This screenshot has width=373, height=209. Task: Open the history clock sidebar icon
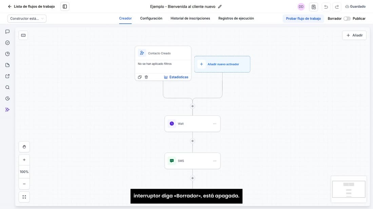click(7, 98)
